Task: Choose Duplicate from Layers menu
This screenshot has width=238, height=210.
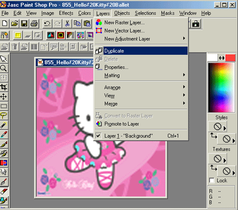Action: tap(141, 51)
